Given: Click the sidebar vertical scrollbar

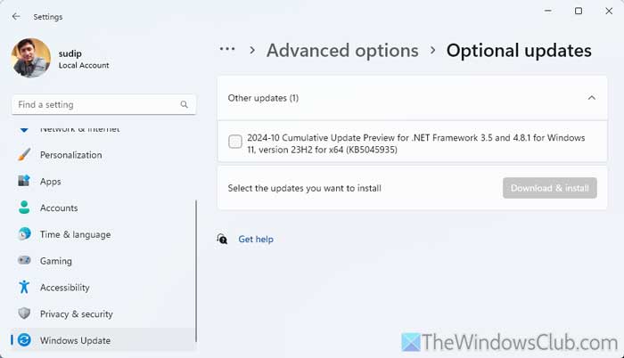Looking at the screenshot, I should point(196,271).
